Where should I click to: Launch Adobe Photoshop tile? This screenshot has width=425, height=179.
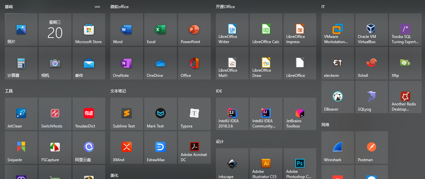point(300,163)
